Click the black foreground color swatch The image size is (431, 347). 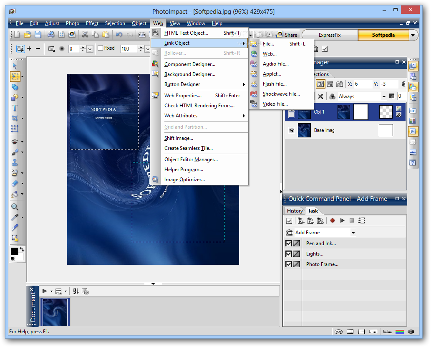tap(14, 251)
